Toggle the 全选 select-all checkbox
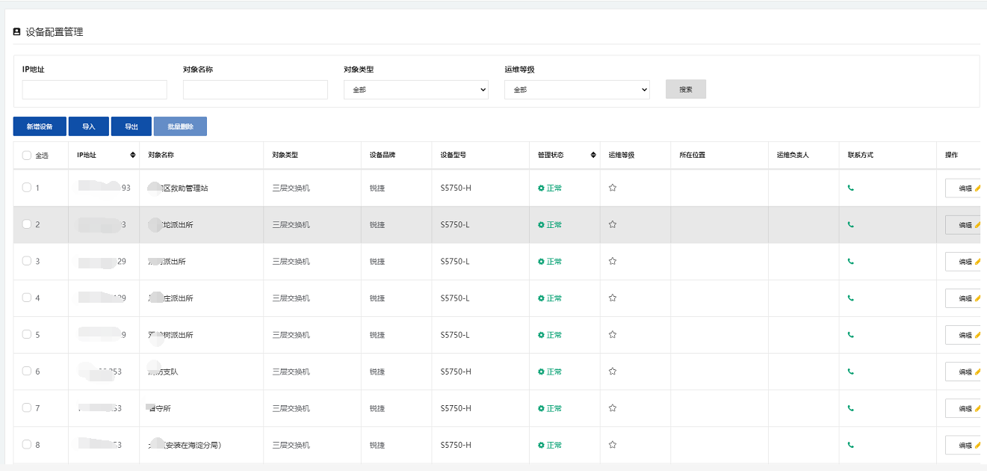 27,156
